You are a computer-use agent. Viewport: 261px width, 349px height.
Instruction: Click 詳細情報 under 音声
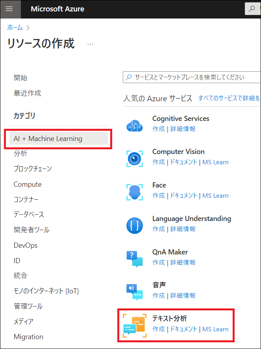pyautogui.click(x=183, y=295)
